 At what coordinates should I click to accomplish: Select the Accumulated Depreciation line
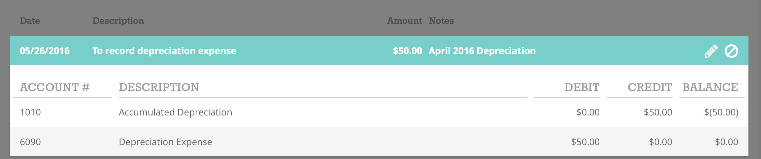[379, 112]
